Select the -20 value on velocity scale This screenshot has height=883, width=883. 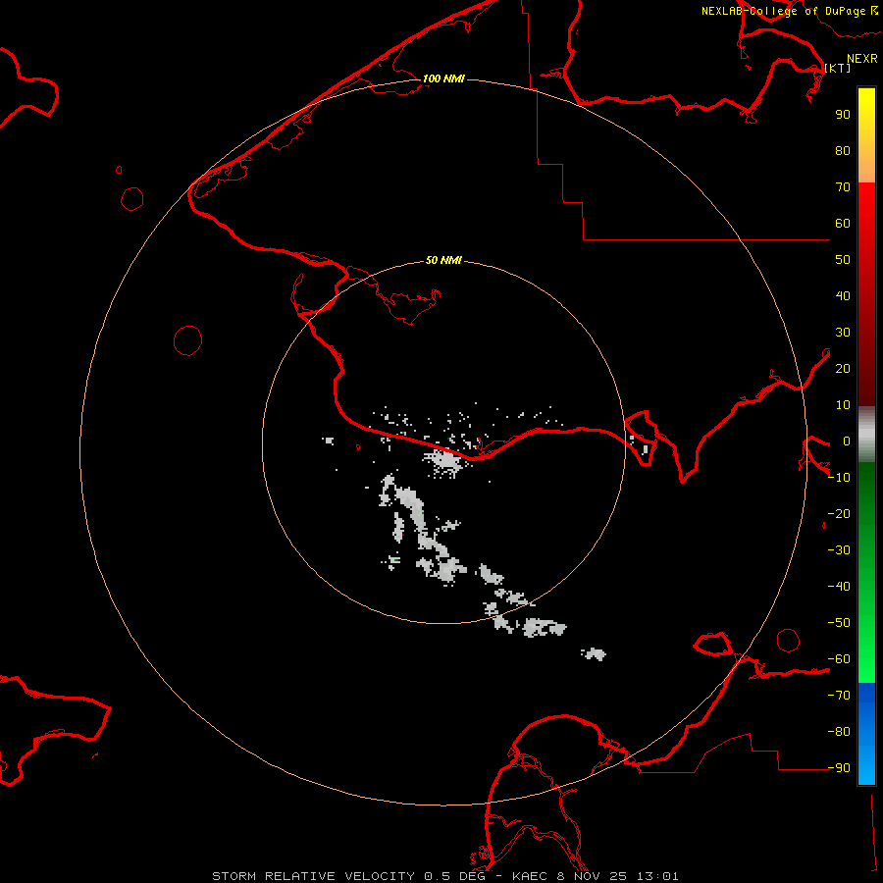pos(839,513)
